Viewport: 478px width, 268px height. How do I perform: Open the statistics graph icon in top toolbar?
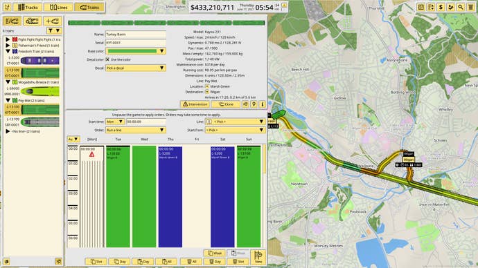pos(451,7)
